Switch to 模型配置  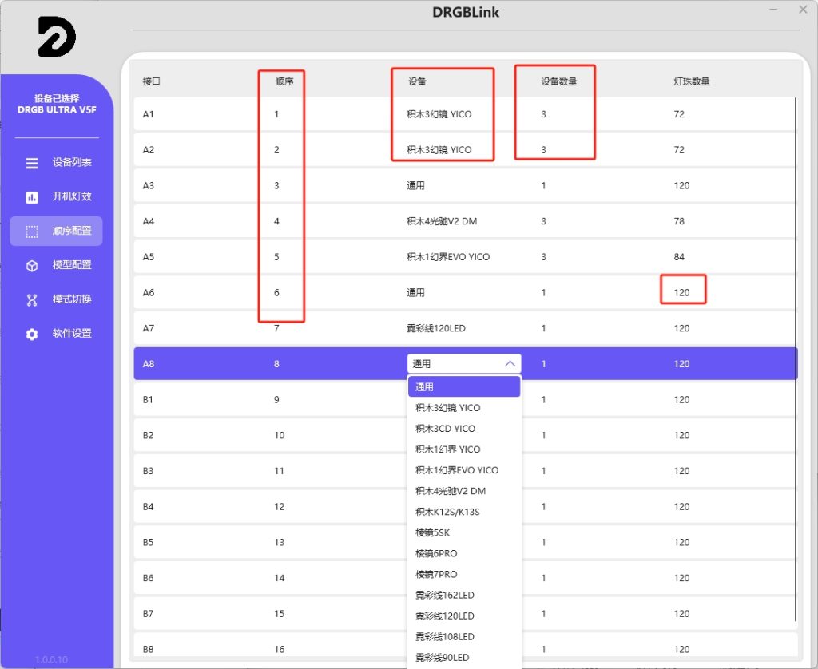[x=57, y=265]
